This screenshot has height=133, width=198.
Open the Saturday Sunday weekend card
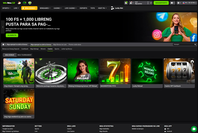(x=19, y=104)
